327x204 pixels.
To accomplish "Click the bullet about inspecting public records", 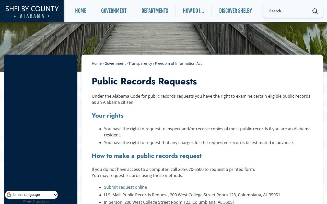I will point(207,132).
